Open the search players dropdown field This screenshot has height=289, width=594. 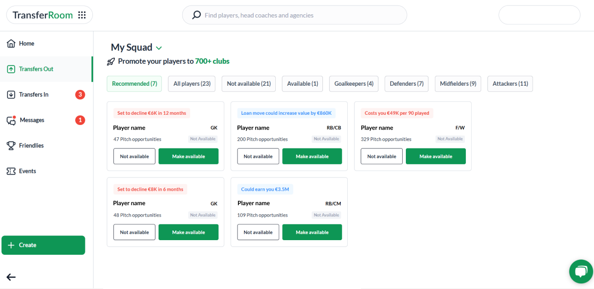point(295,15)
